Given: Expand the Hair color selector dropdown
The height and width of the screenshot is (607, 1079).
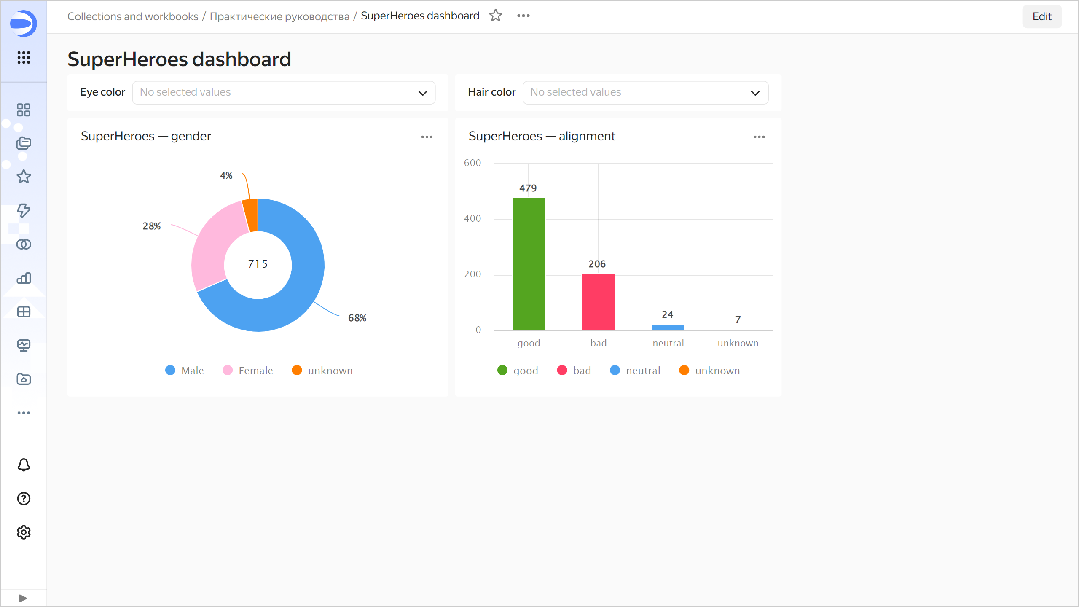Looking at the screenshot, I should (x=645, y=93).
